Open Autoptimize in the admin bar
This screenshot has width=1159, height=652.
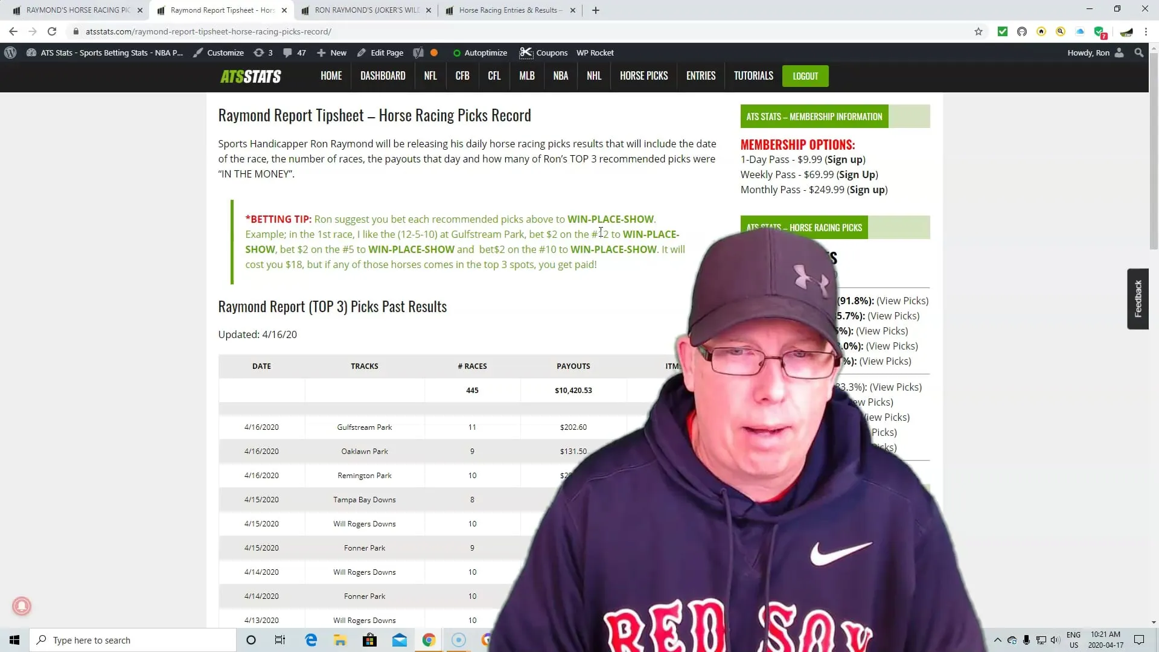point(480,53)
